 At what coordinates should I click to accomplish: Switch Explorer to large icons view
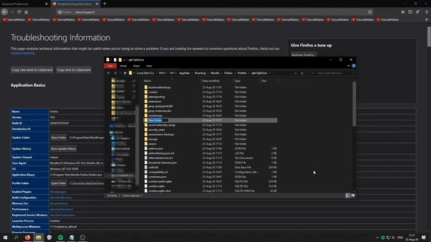(353, 196)
